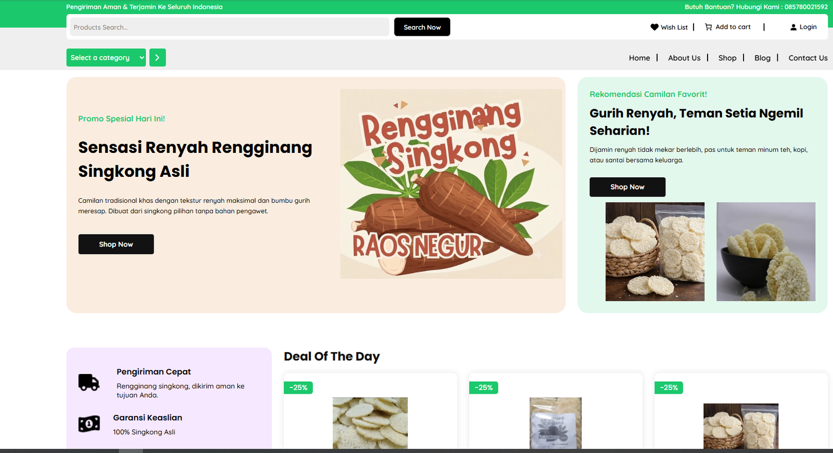Click the basket of rengginang photo
This screenshot has height=453, width=833.
(x=655, y=252)
